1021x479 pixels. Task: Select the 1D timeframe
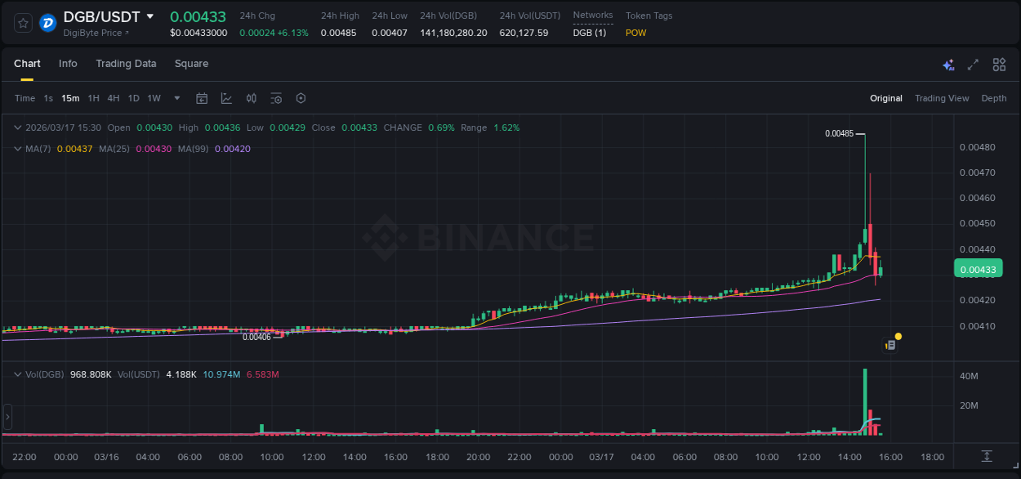[133, 98]
